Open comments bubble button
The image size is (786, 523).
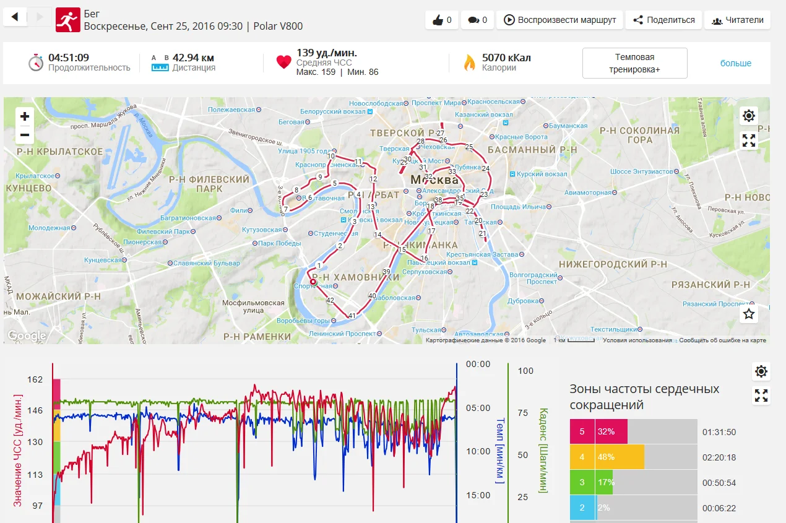tap(477, 20)
